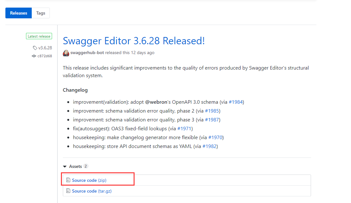Switch to the Tags tab

click(41, 13)
